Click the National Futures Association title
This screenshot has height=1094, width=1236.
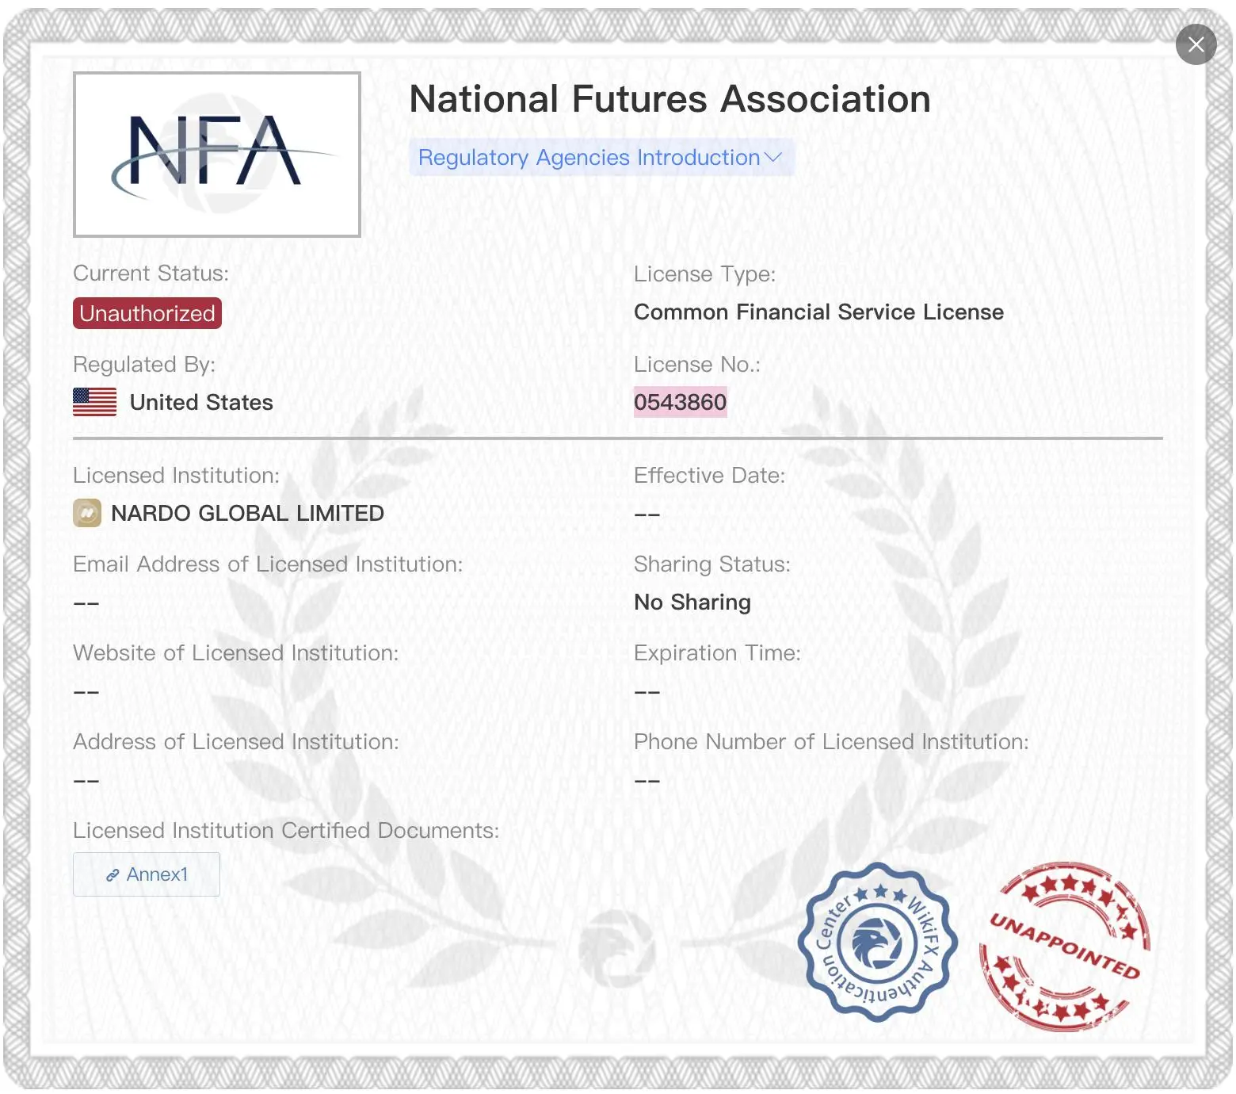pos(669,99)
